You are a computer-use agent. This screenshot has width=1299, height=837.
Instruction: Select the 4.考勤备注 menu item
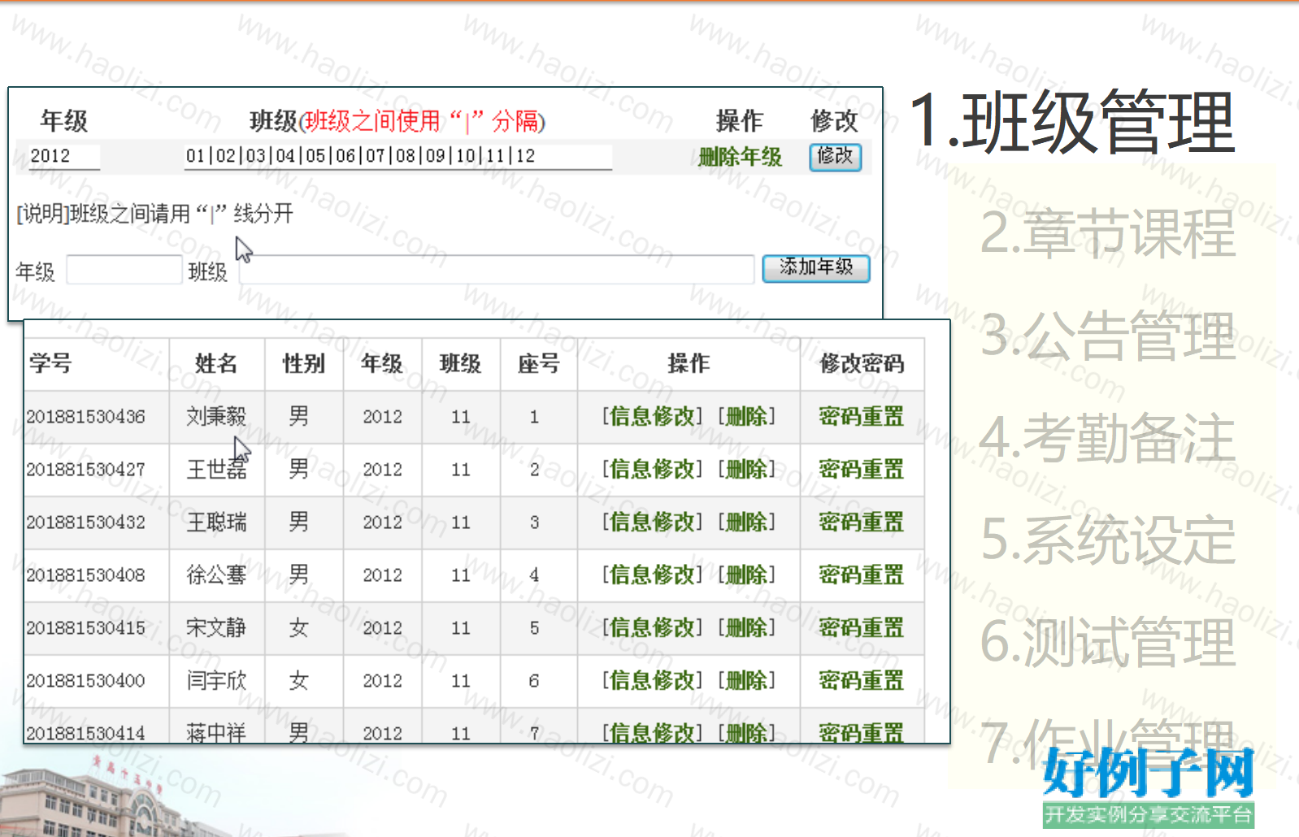tap(1108, 438)
